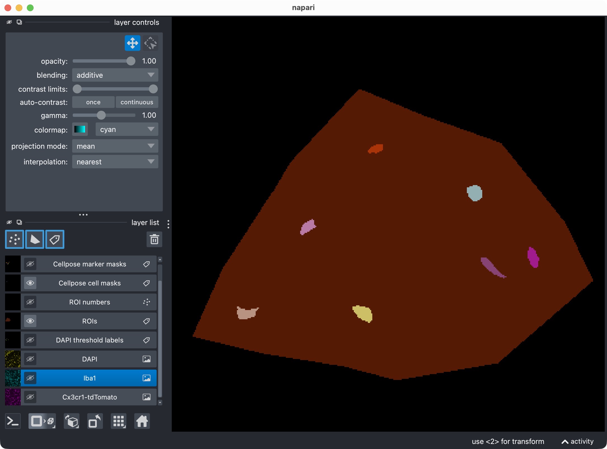
Task: Create a new shapes layer
Action: (35, 239)
